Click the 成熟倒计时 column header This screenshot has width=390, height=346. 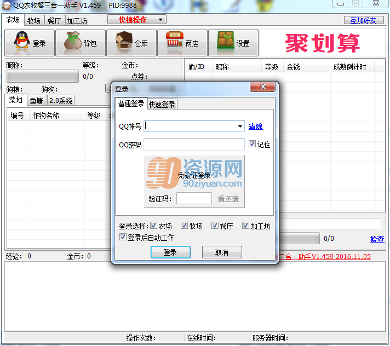point(352,67)
